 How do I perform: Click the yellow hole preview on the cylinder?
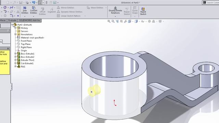94,91
